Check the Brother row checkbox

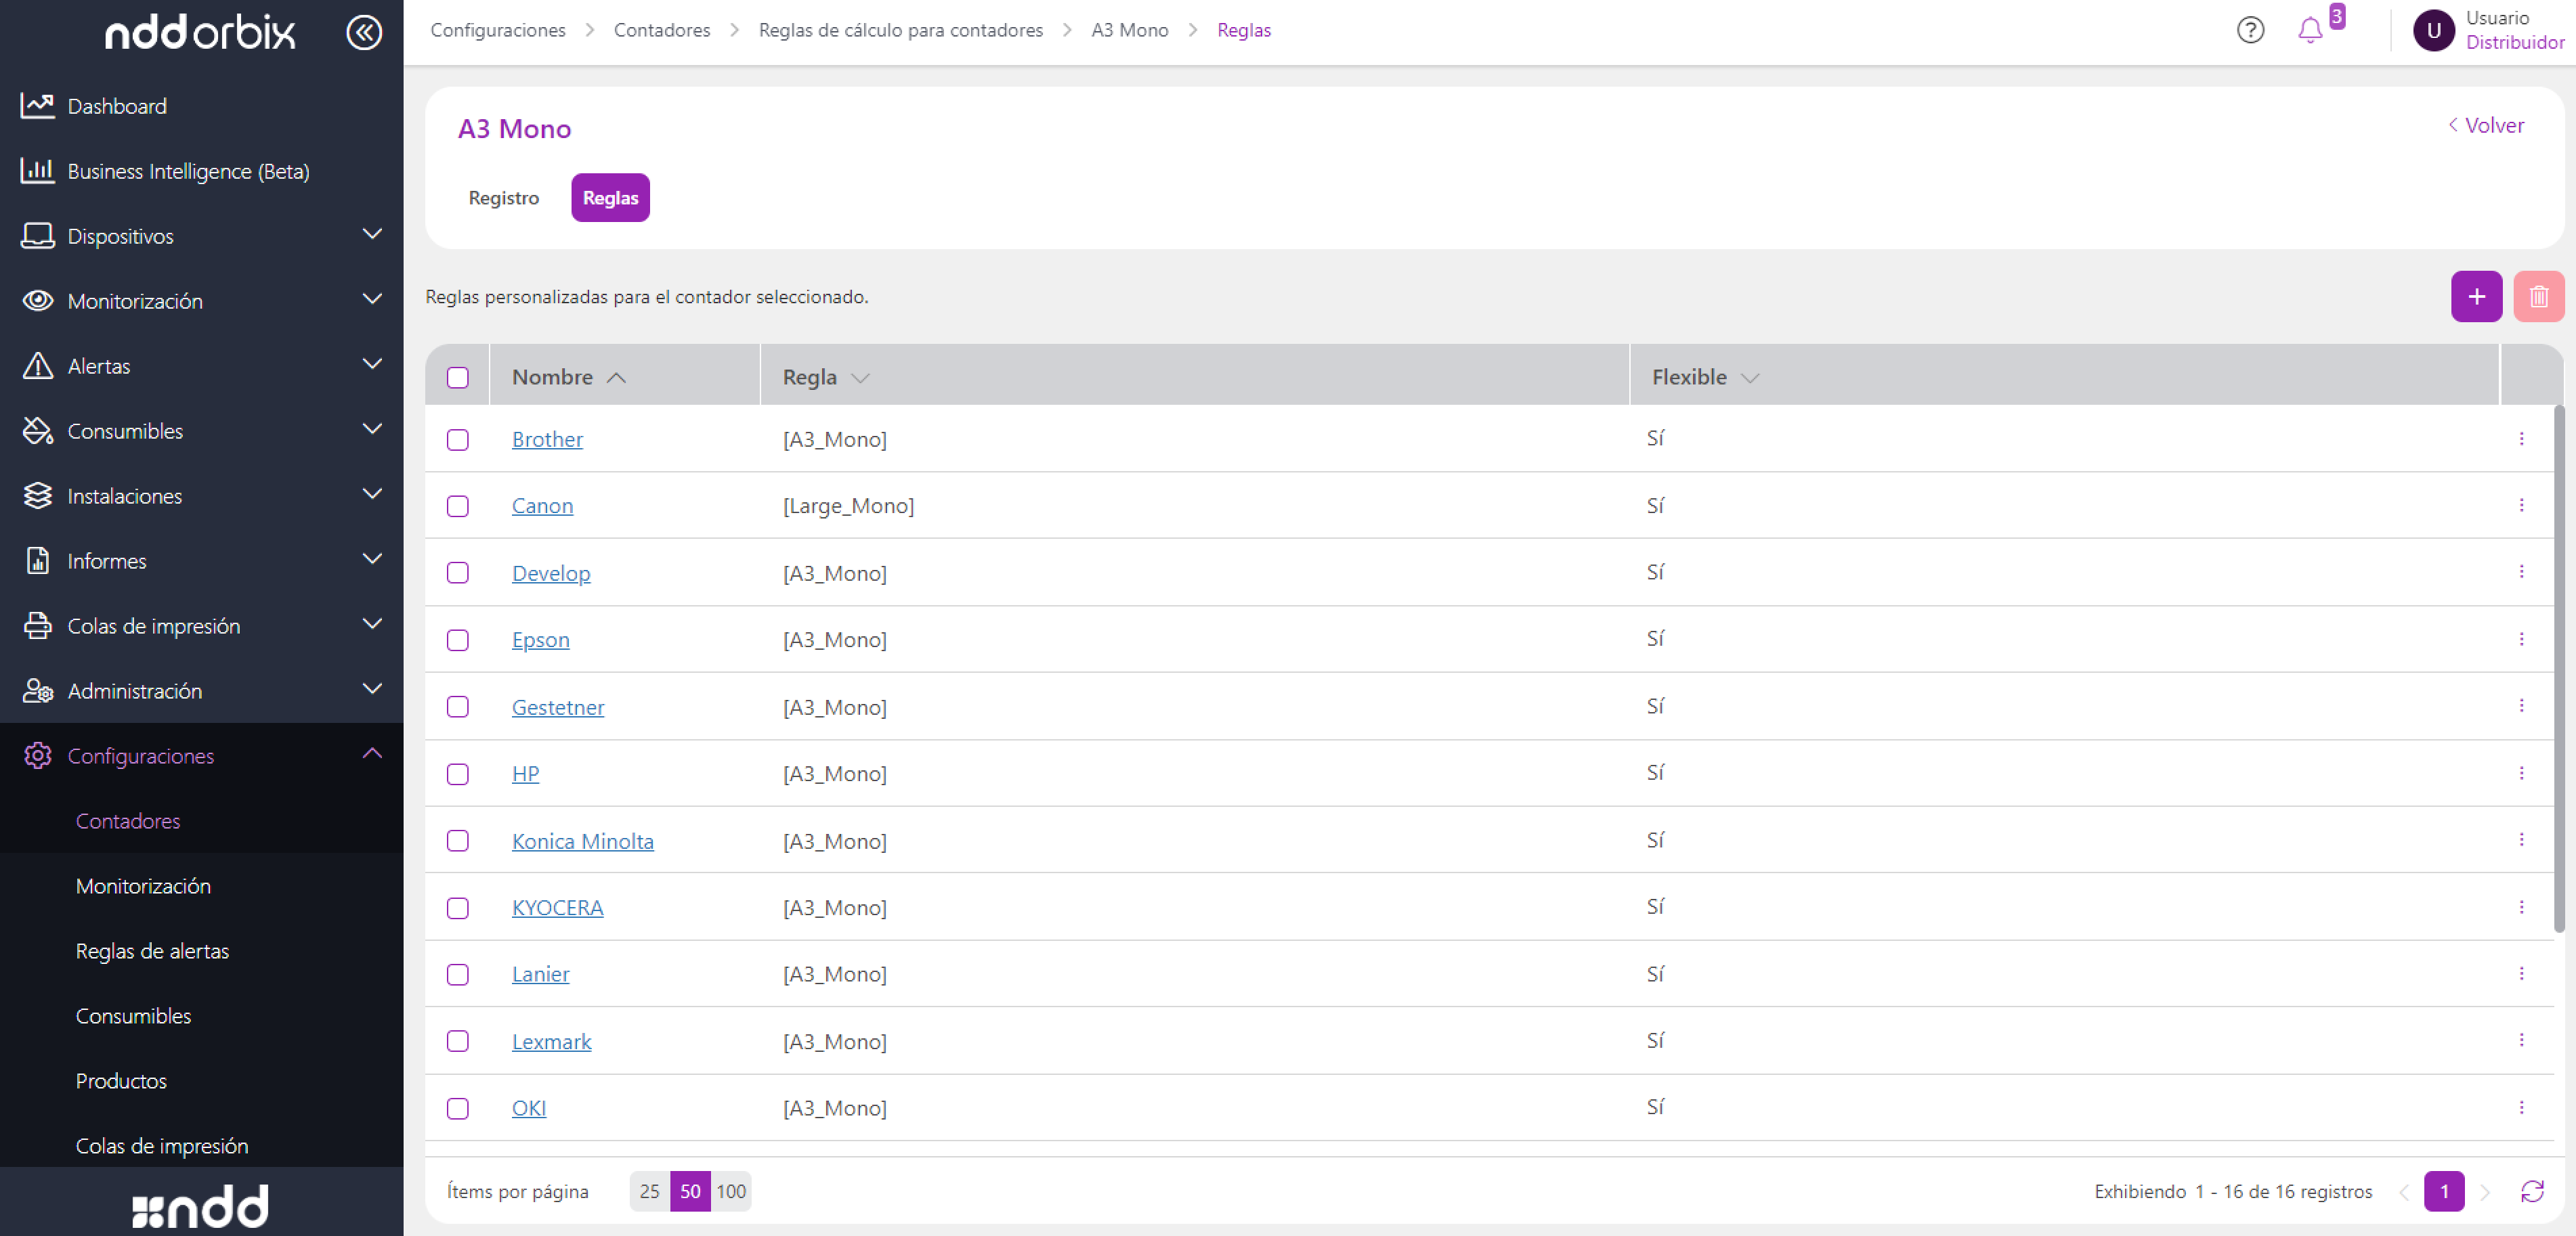pyautogui.click(x=458, y=440)
